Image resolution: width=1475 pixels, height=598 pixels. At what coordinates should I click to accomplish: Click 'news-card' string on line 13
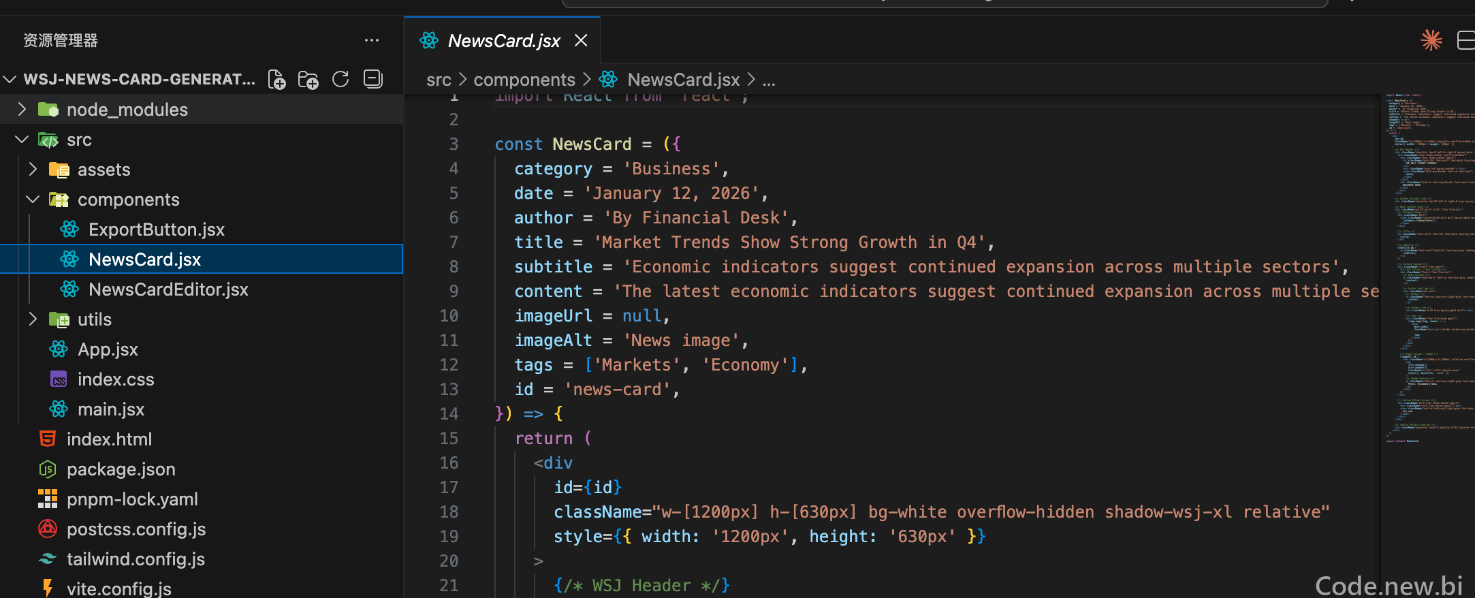617,389
